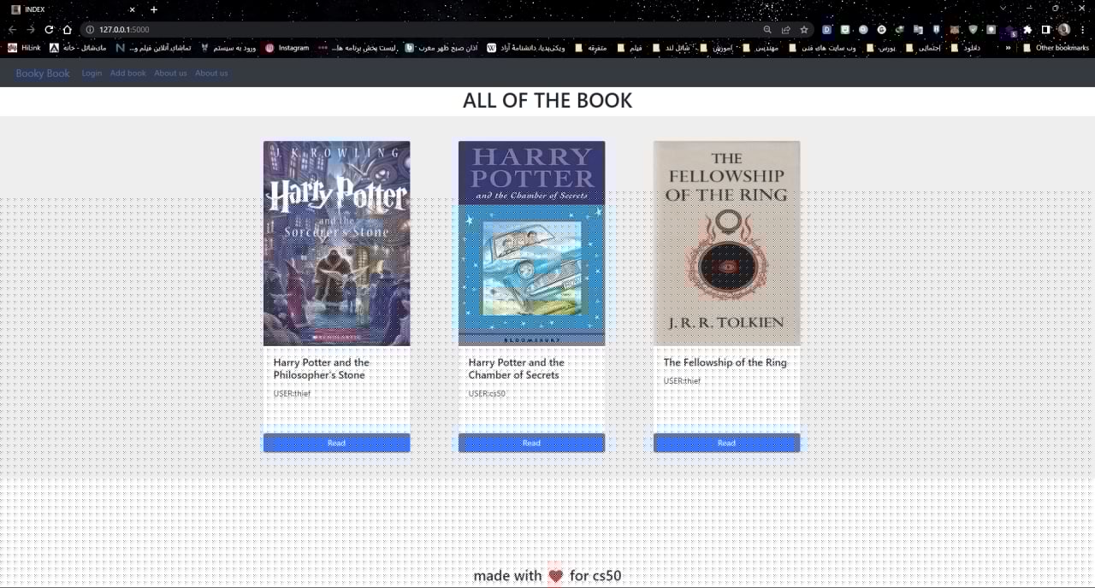Read Harry Potter and the Philosopher's Stone
This screenshot has height=588, width=1095.
336,443
